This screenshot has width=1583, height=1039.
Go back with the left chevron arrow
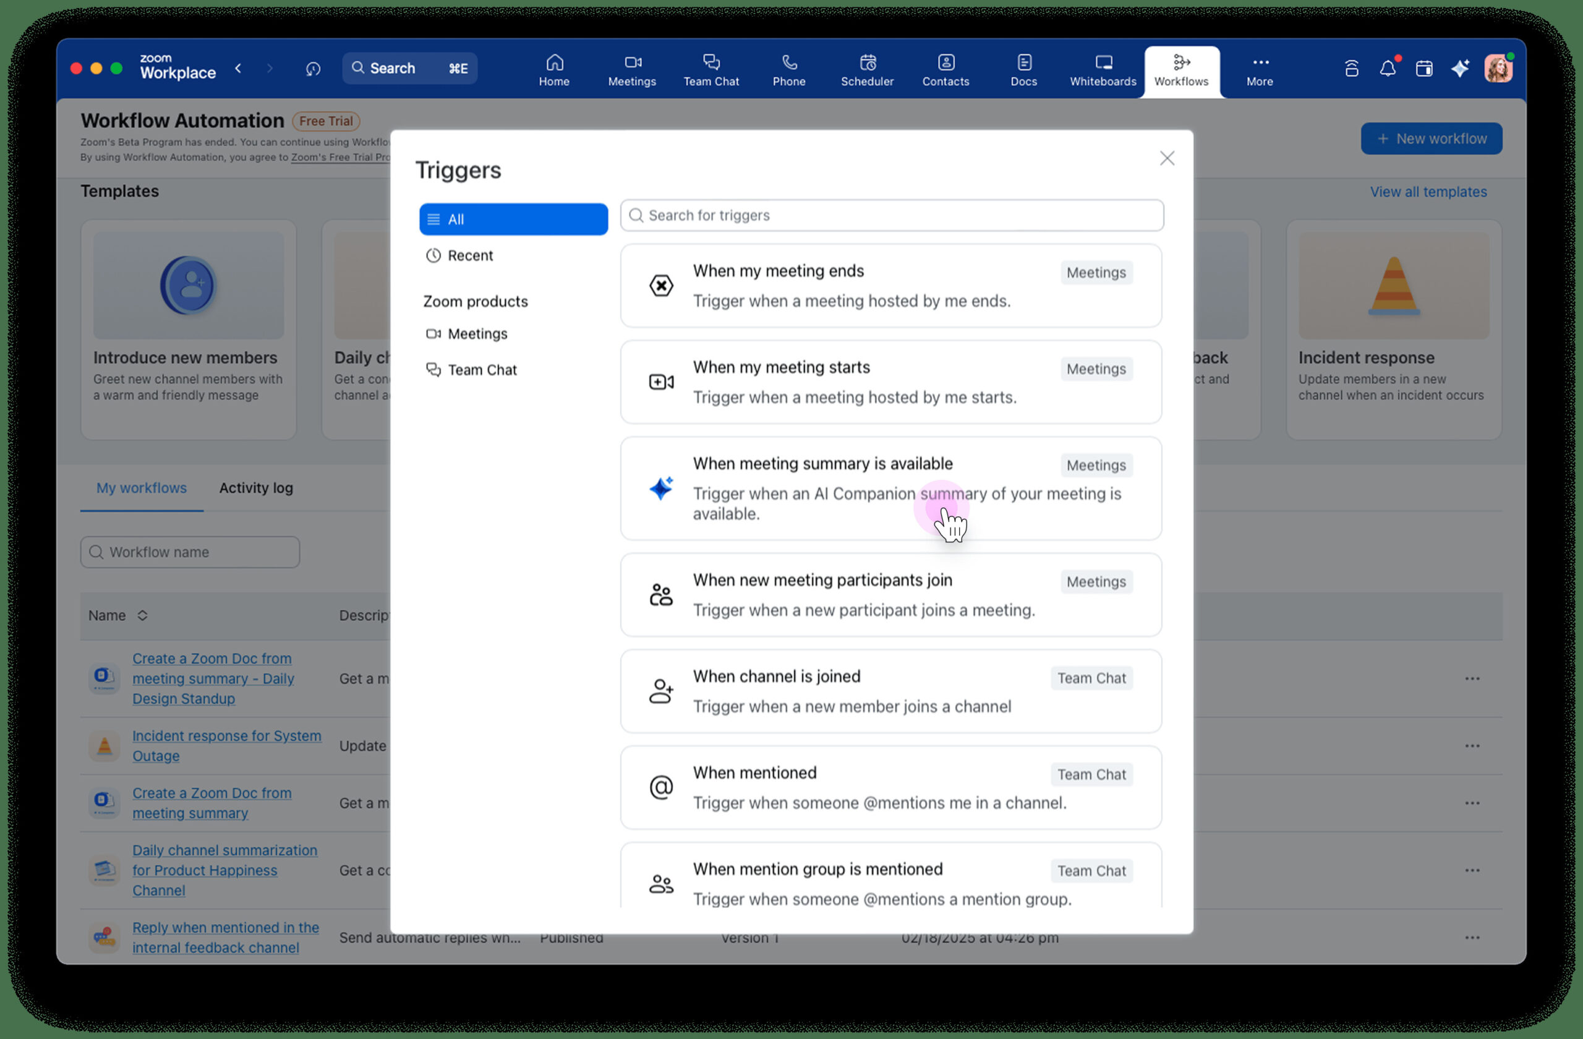[238, 68]
